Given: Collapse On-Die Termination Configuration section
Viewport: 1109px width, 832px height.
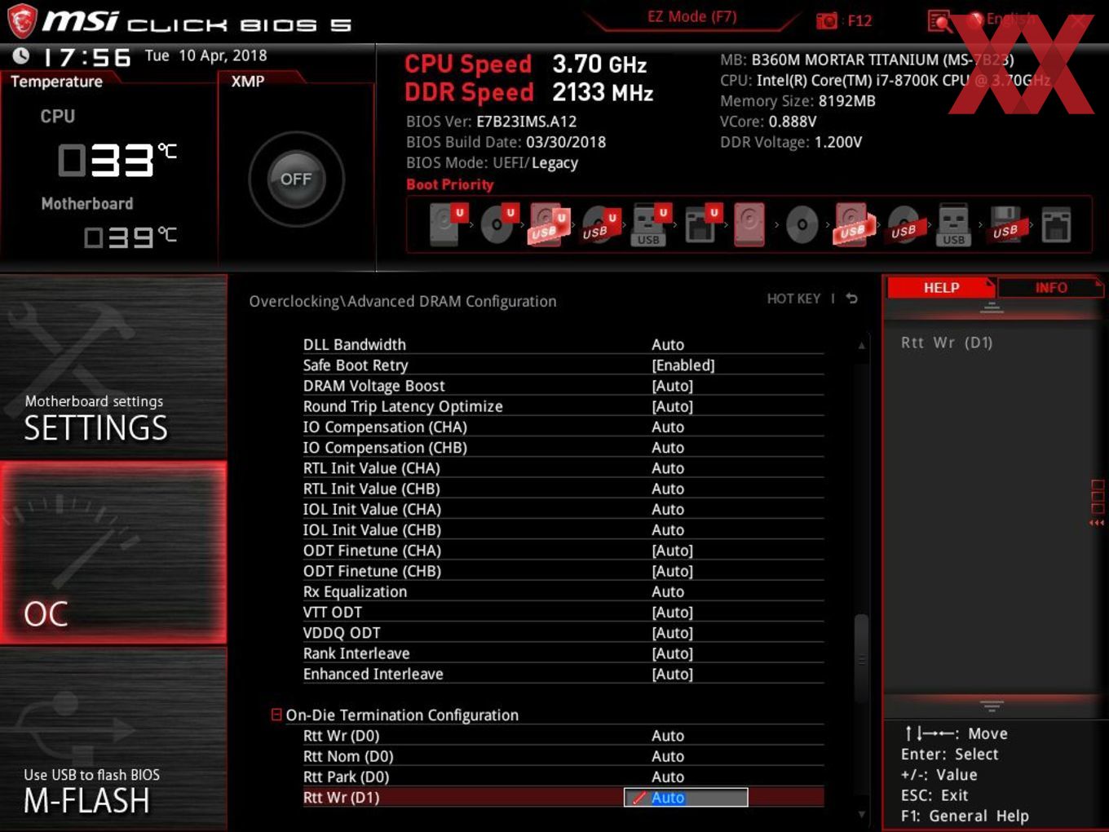Looking at the screenshot, I should tap(276, 715).
